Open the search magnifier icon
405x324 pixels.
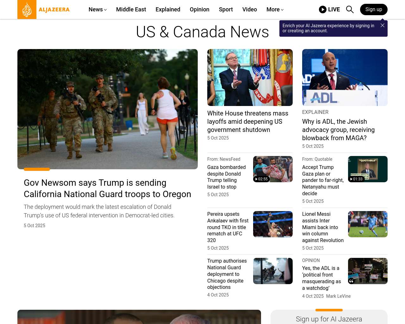(350, 9)
